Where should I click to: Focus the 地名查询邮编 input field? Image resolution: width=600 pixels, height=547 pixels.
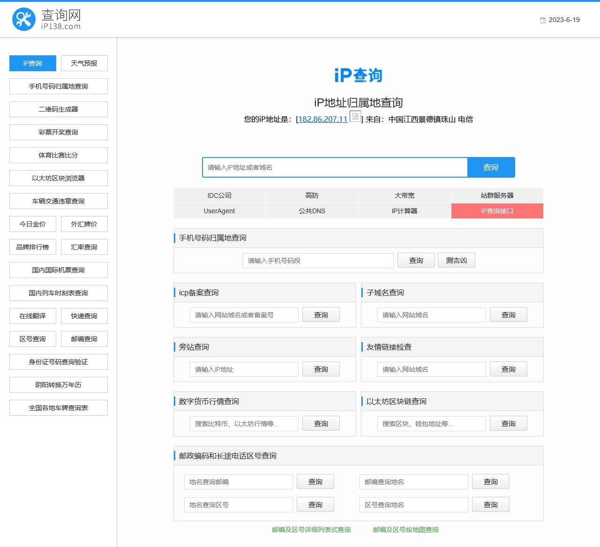[x=239, y=482]
